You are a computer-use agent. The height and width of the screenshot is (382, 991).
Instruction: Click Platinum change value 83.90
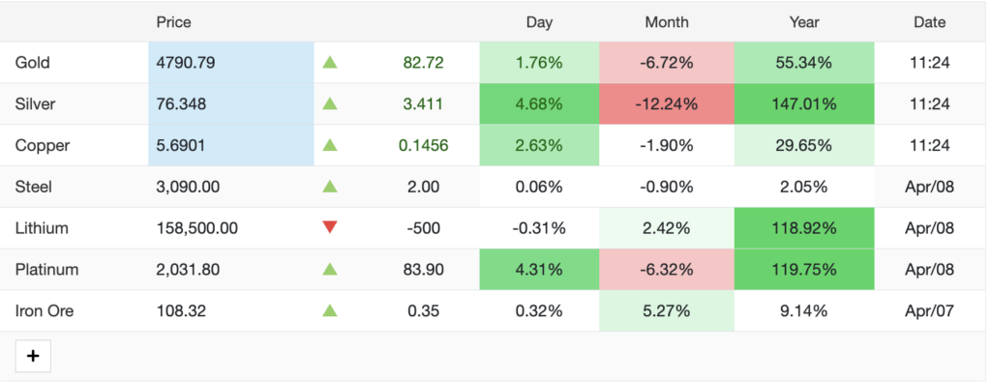click(x=423, y=270)
